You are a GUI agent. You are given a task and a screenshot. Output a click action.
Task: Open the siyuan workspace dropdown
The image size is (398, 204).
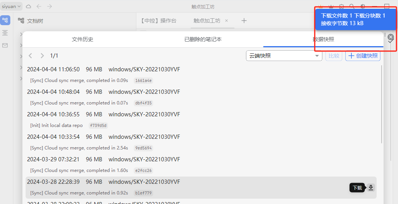pos(11,6)
